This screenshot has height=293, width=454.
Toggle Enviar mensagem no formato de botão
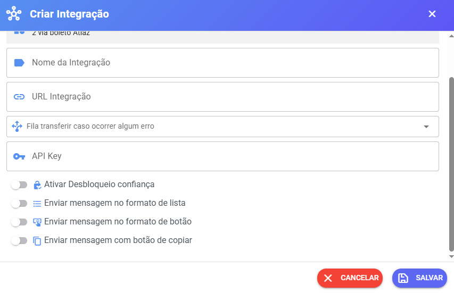(x=19, y=222)
